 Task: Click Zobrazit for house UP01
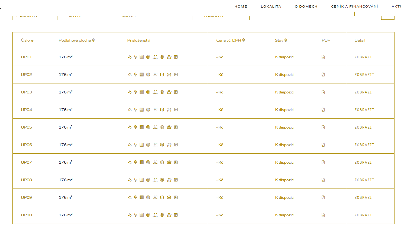(364, 57)
